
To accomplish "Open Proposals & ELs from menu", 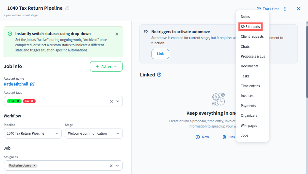I will (253, 56).
